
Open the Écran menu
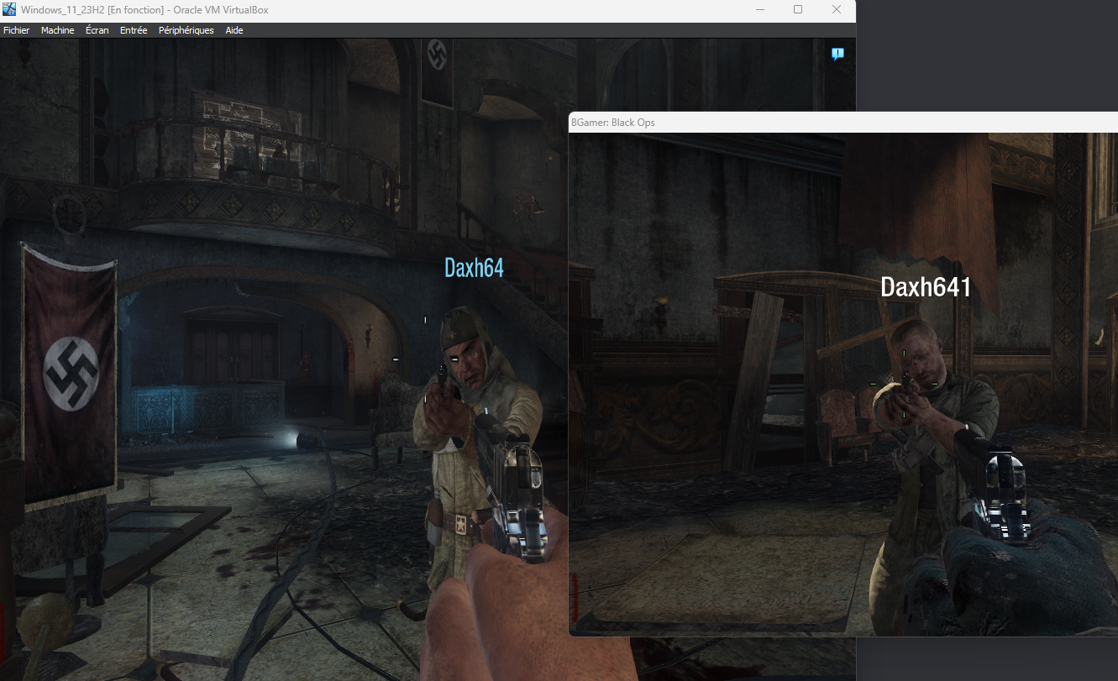[x=97, y=30]
